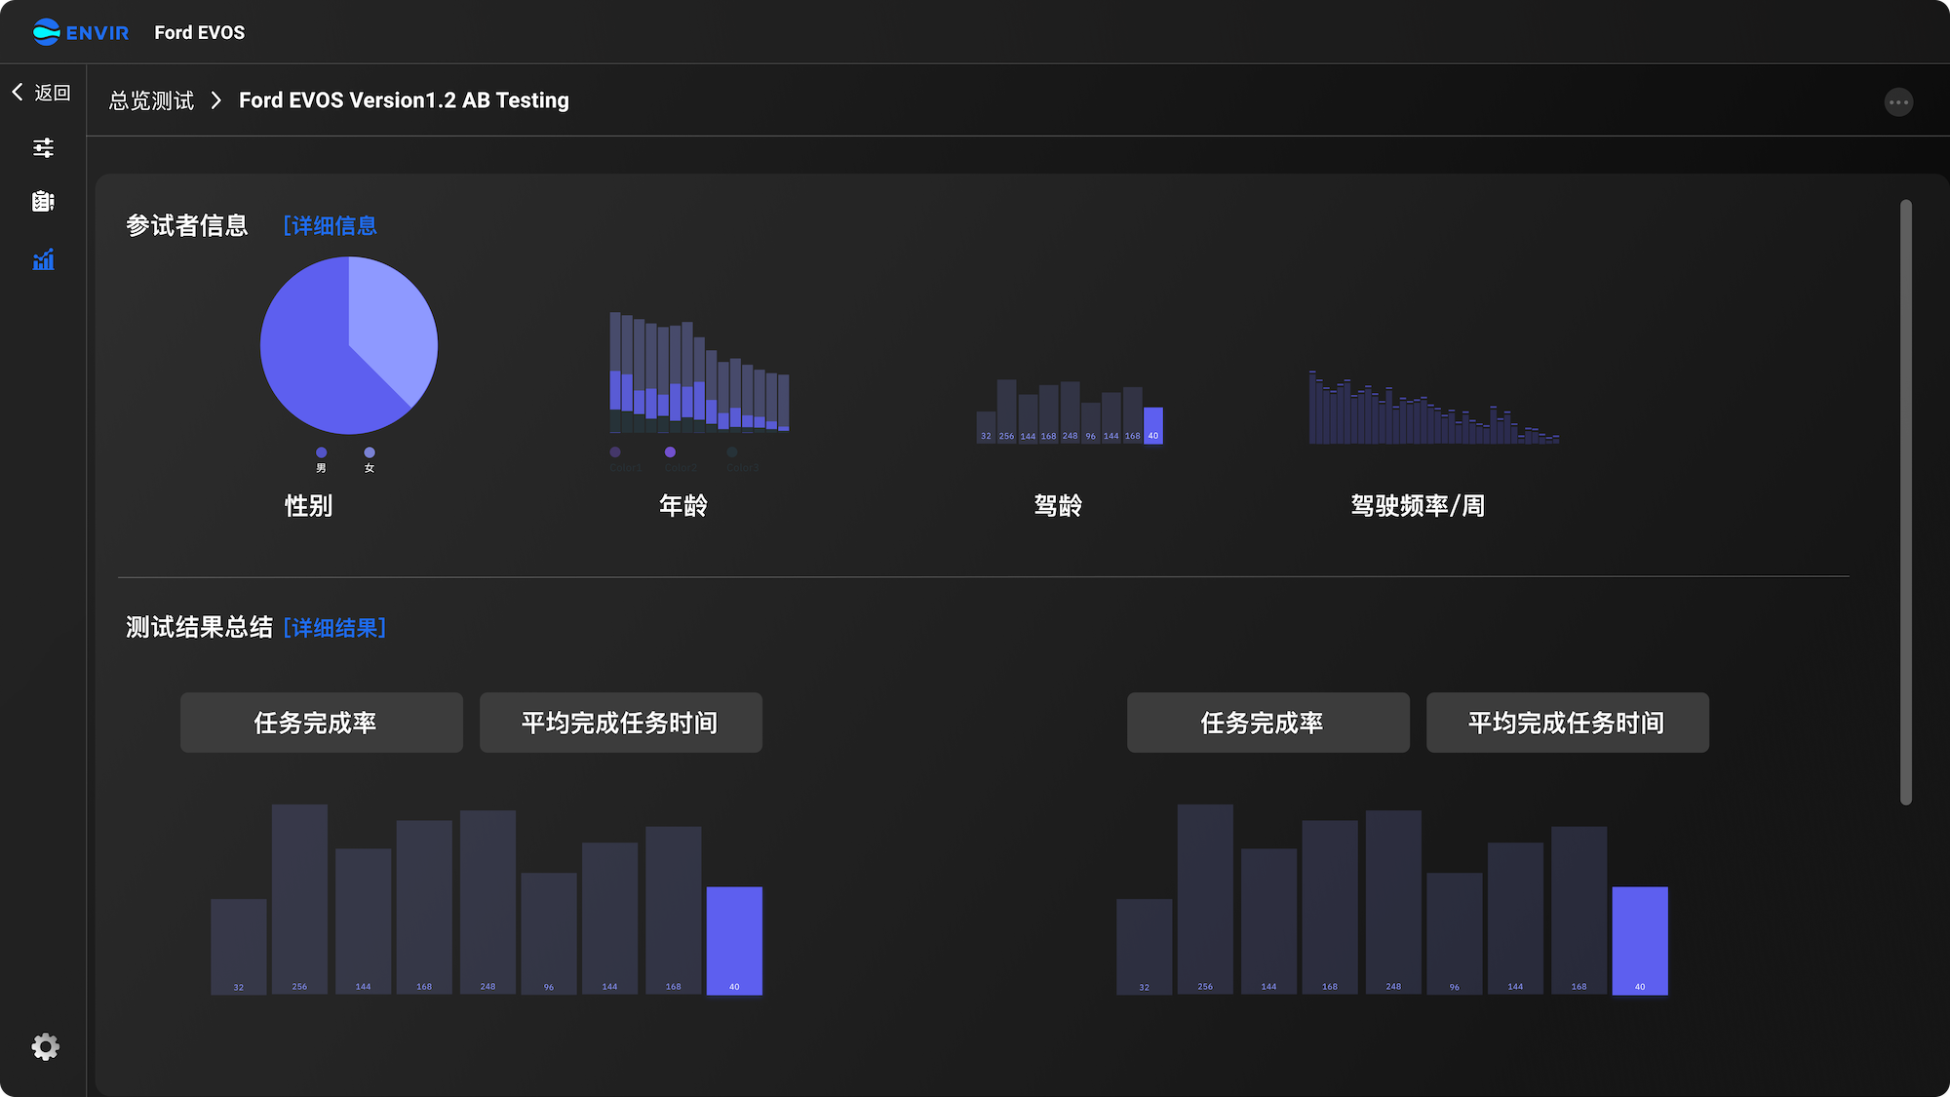Screen dimensions: 1950x1097
Task: Open the filter settings sliders icon in sidebar
Action: [x=43, y=148]
